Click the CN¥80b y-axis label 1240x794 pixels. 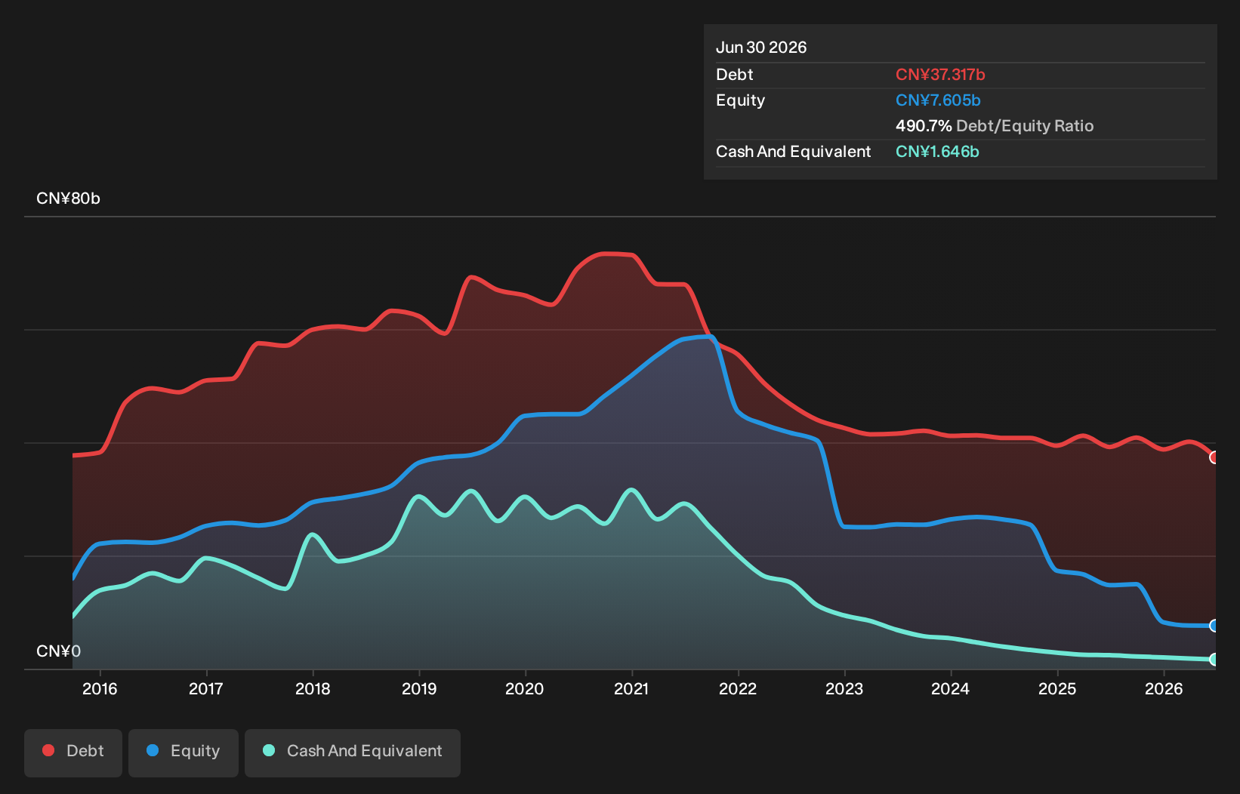click(68, 198)
